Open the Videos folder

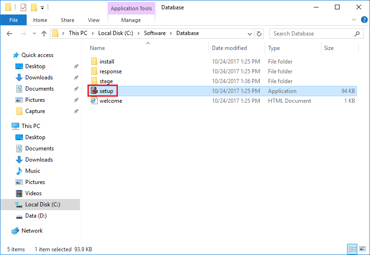click(x=33, y=193)
